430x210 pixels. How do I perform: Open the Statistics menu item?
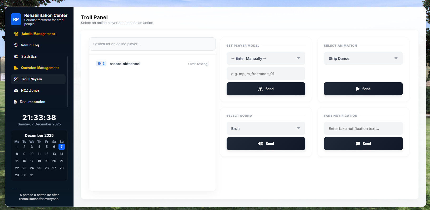29,57
